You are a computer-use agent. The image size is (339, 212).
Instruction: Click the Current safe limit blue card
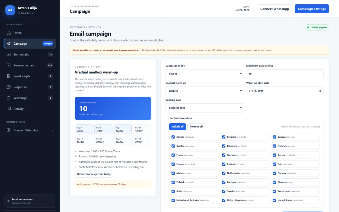[113, 108]
